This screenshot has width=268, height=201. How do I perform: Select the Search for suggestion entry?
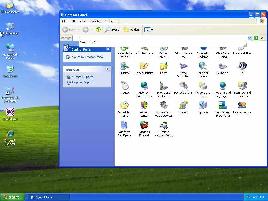tap(163, 43)
